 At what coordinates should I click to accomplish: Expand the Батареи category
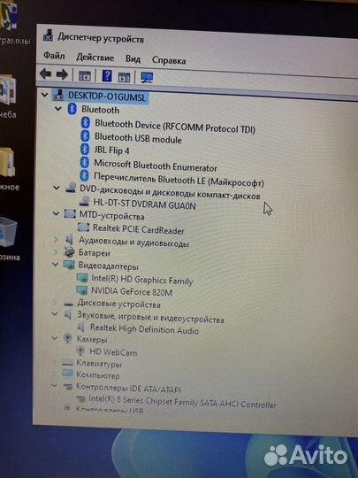[55, 251]
